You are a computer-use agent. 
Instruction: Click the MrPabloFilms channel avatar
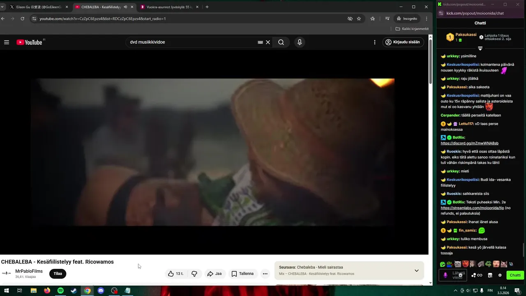click(7, 273)
